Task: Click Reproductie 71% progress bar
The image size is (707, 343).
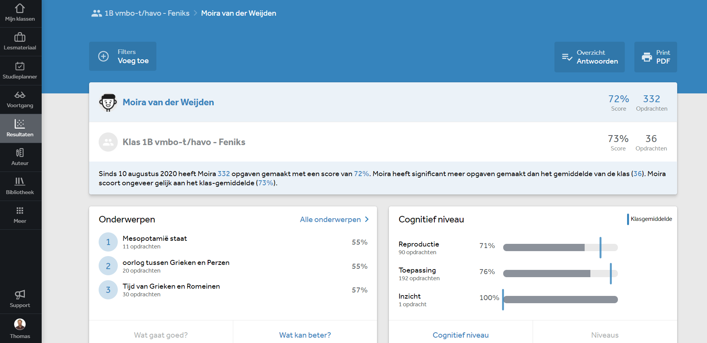Action: (x=561, y=247)
